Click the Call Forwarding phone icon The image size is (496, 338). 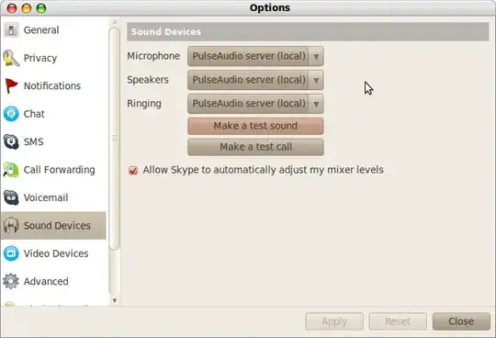(11, 170)
